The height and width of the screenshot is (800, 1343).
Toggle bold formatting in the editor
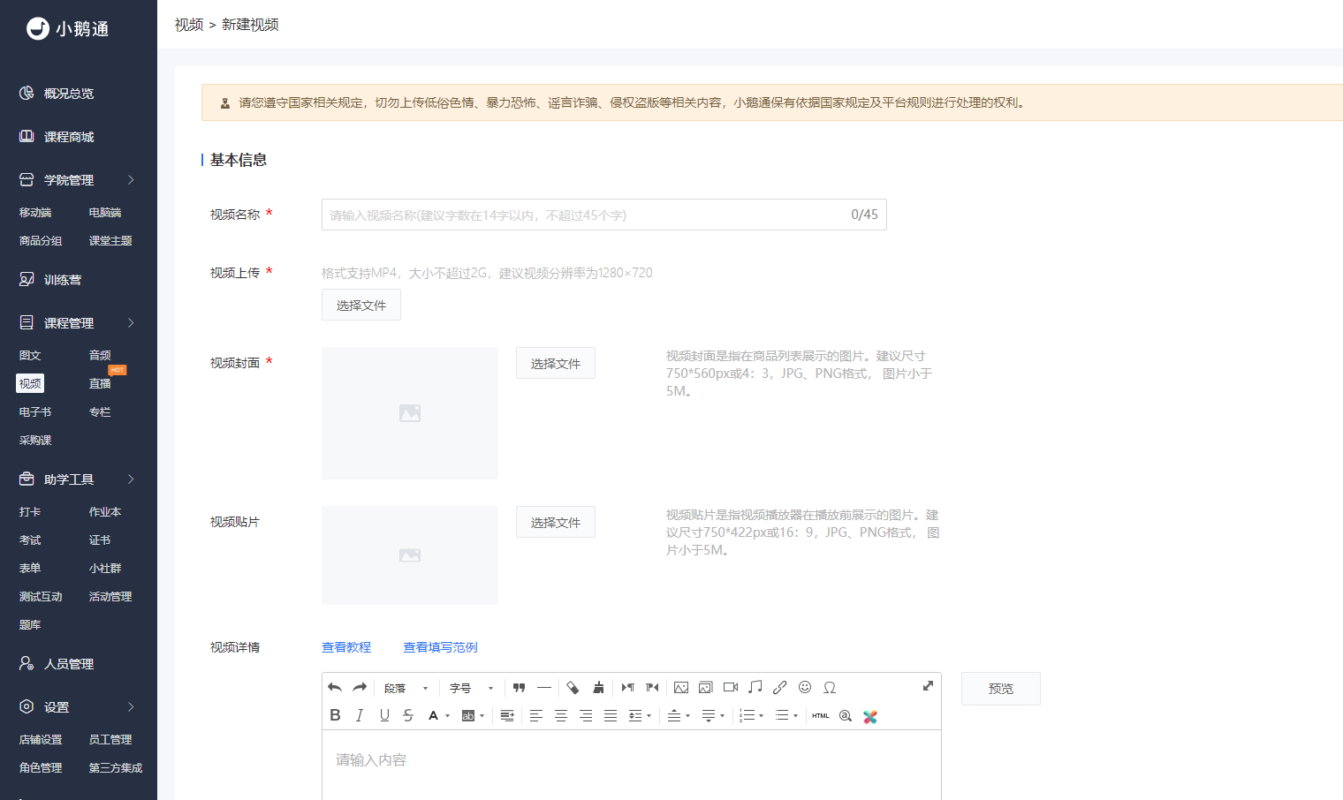335,716
